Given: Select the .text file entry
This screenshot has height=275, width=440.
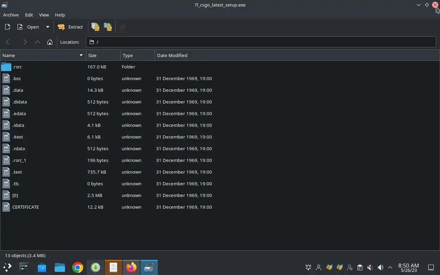Looking at the screenshot, I should coord(17,172).
